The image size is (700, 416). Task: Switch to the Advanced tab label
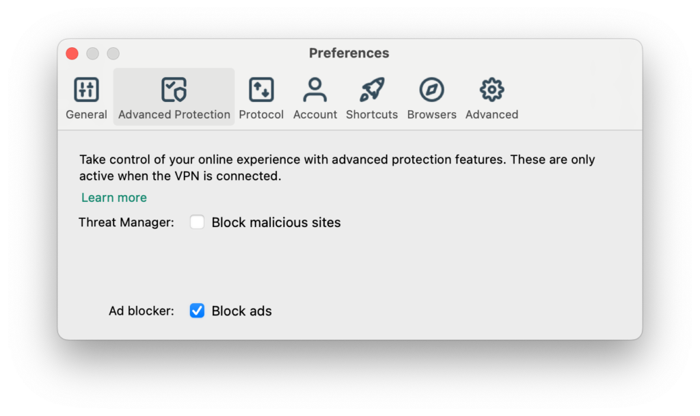[492, 115]
